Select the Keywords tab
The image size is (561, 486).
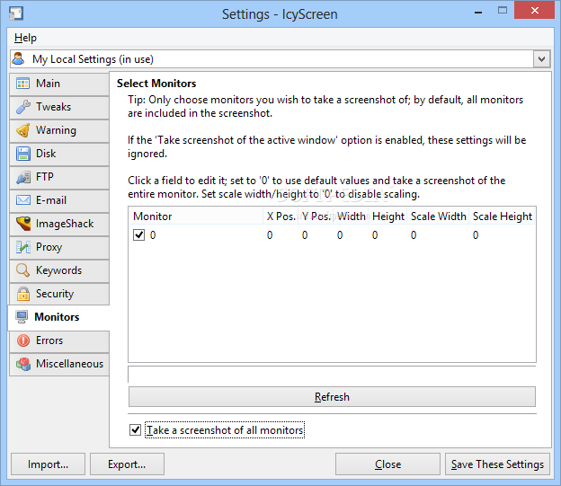click(x=59, y=270)
